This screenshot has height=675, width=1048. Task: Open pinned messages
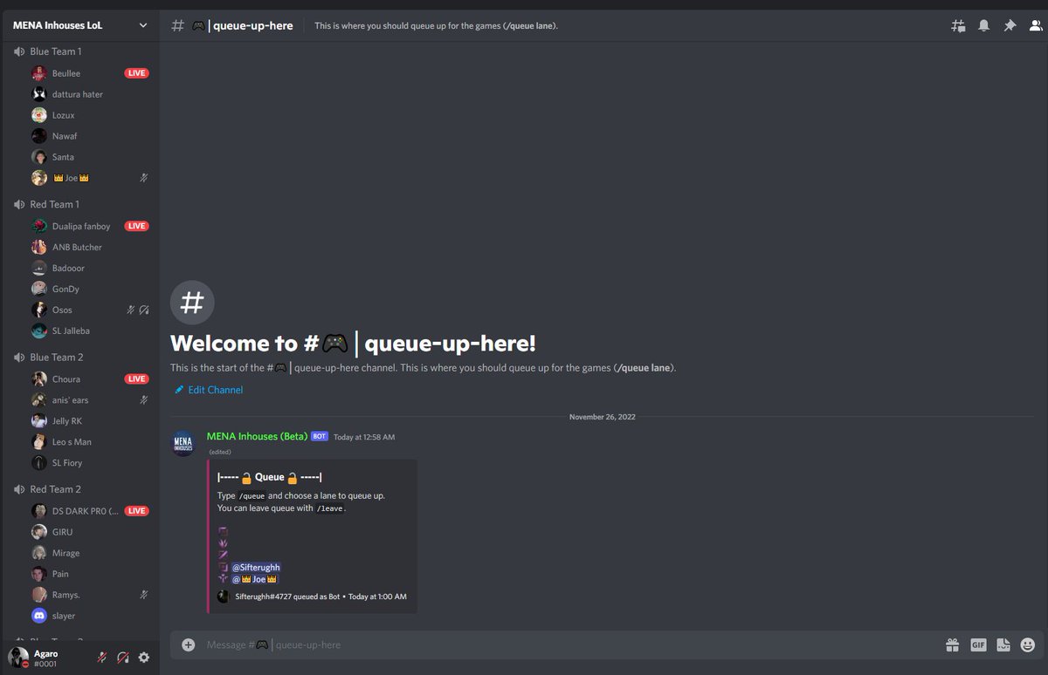tap(1009, 25)
